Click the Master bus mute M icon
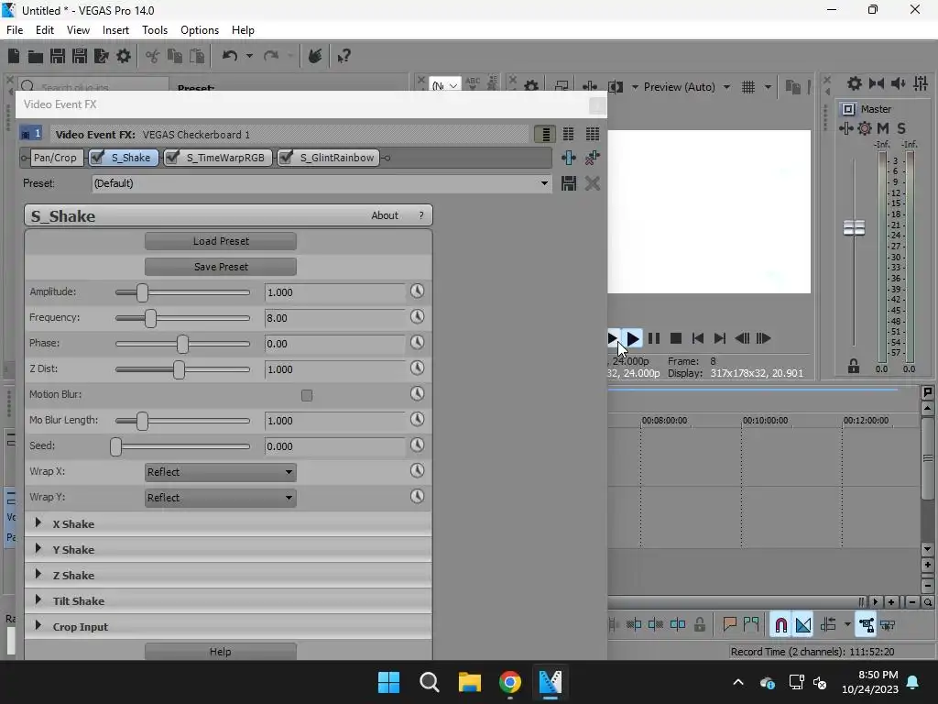 coord(883,128)
